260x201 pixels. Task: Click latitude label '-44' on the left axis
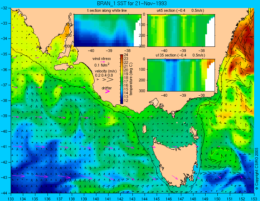click(x=4, y=193)
